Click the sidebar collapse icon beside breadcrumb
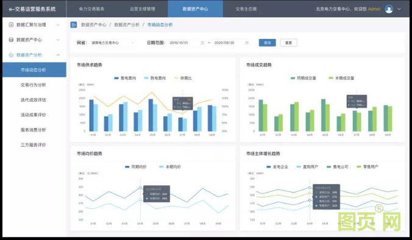The width and height of the screenshot is (412, 240). (x=74, y=25)
